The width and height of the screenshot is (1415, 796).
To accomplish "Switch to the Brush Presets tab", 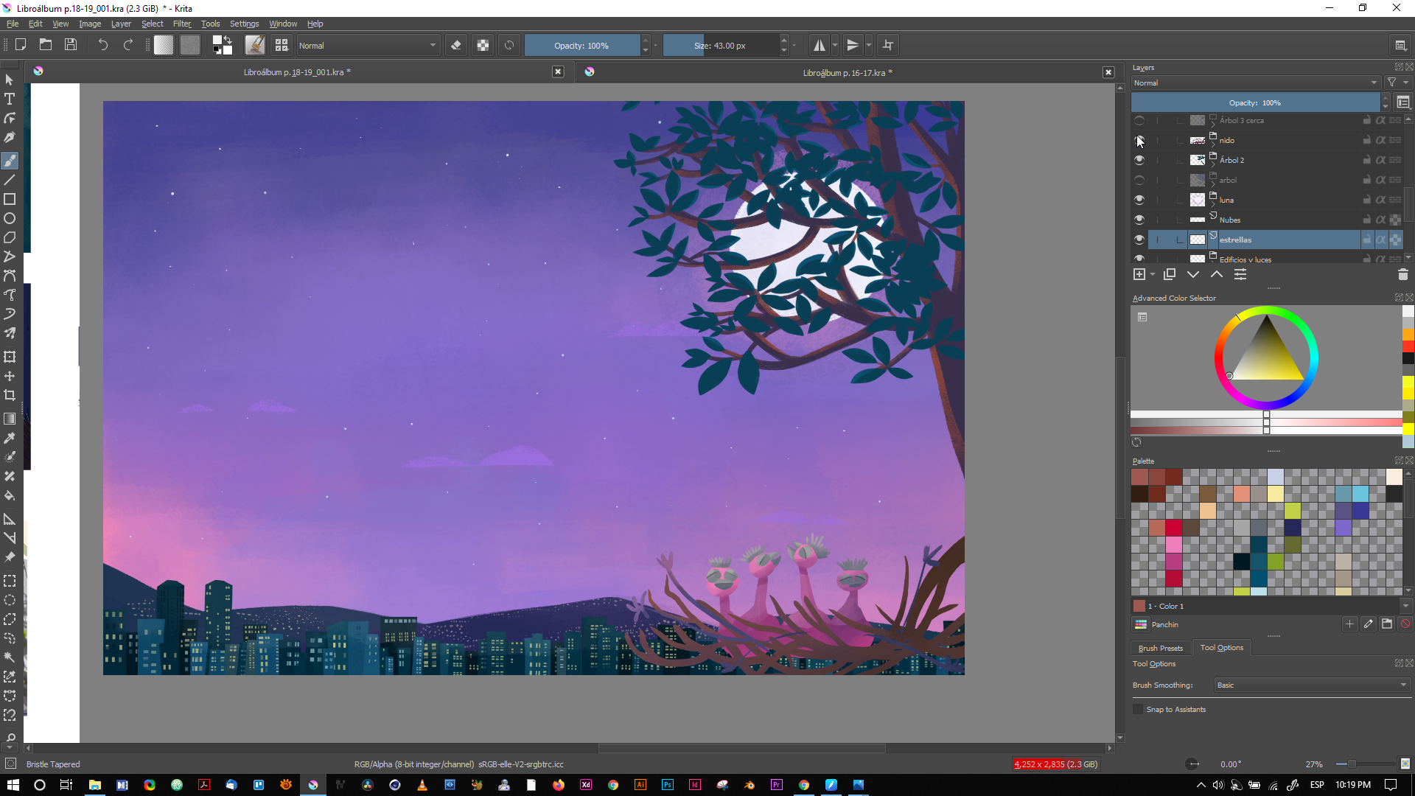I will (x=1160, y=648).
